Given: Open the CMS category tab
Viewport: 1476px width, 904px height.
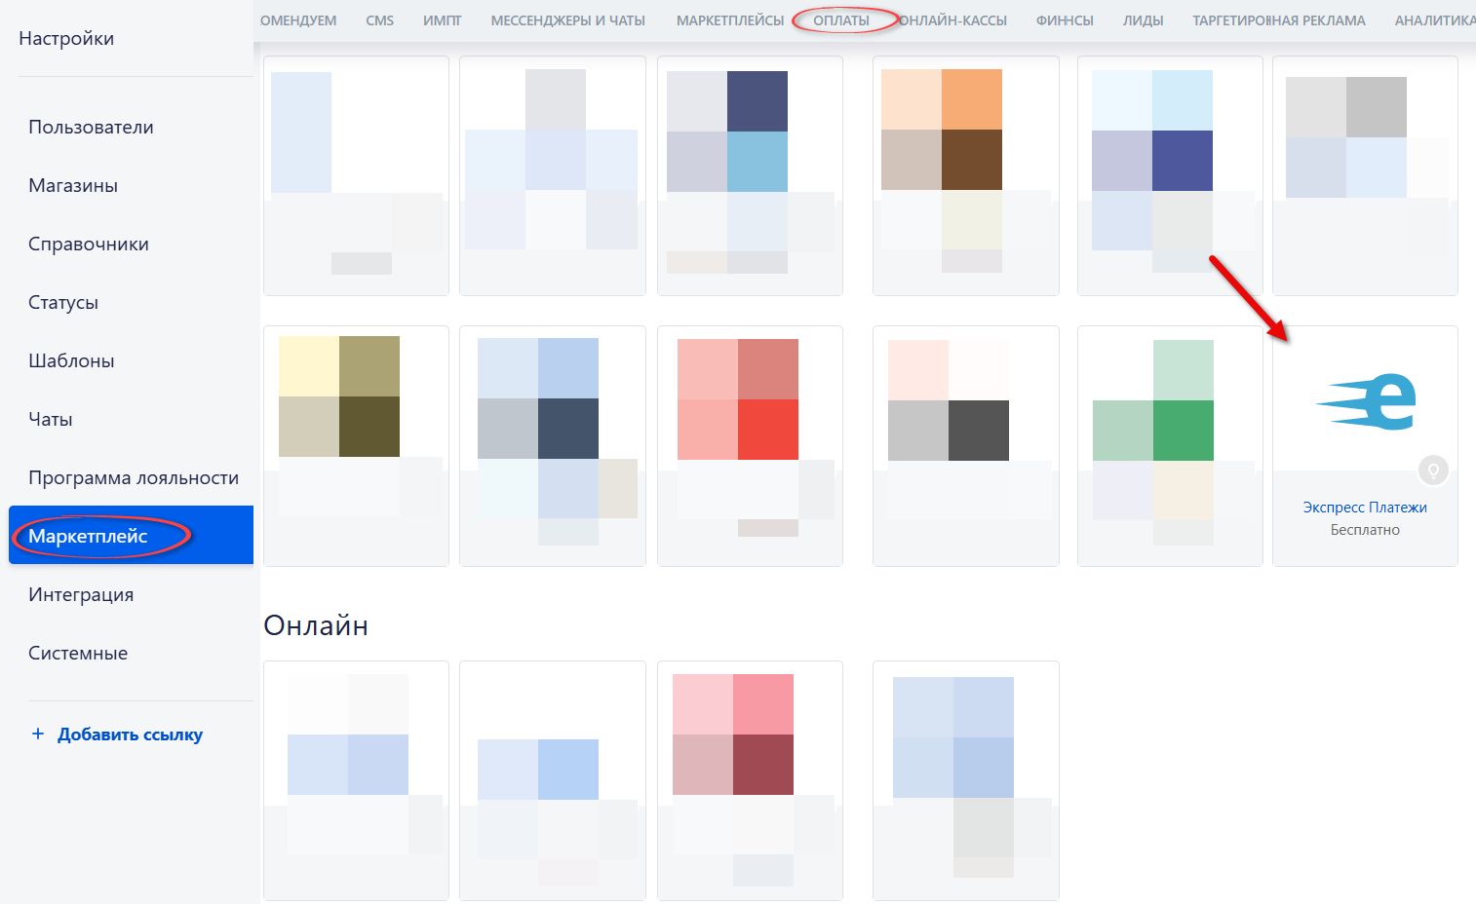Looking at the screenshot, I should [379, 20].
